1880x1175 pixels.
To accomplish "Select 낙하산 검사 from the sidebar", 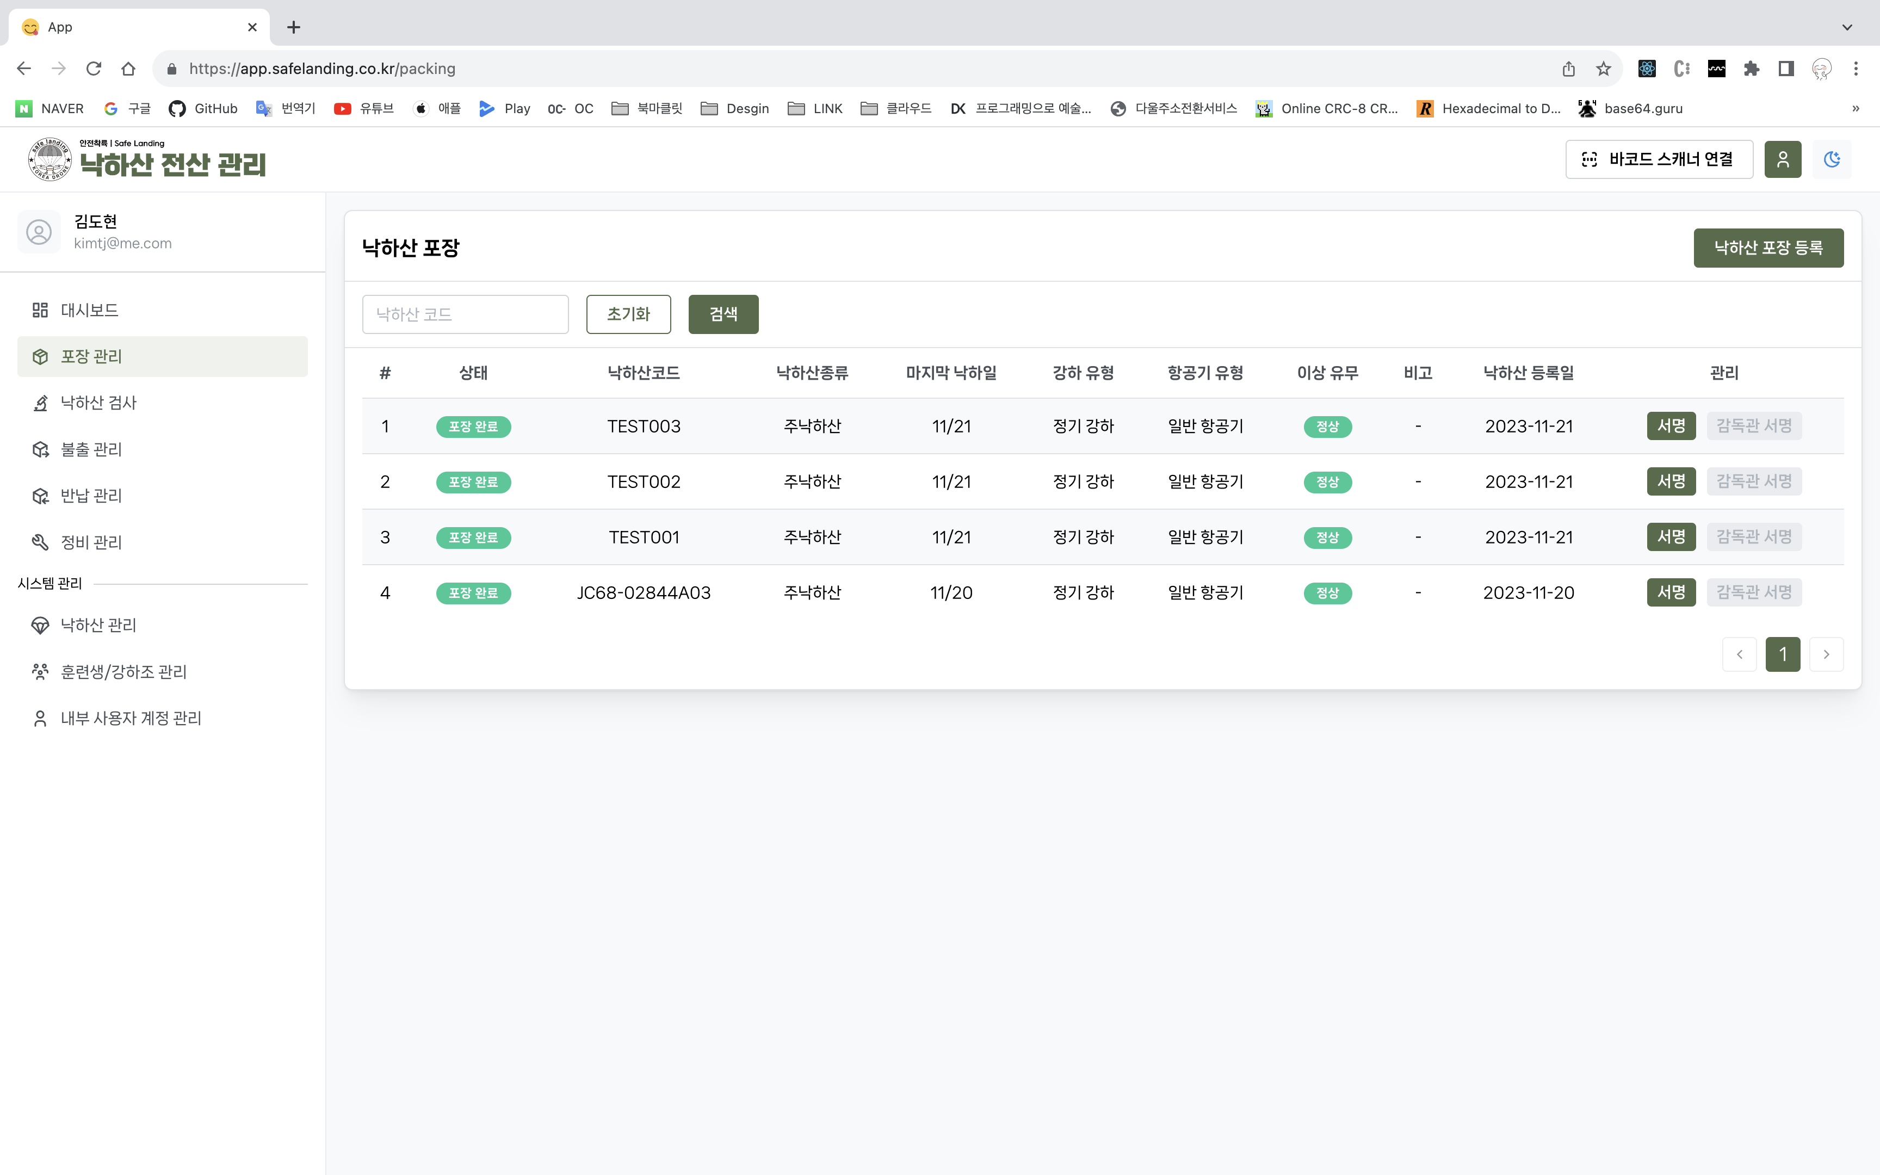I will coord(98,403).
